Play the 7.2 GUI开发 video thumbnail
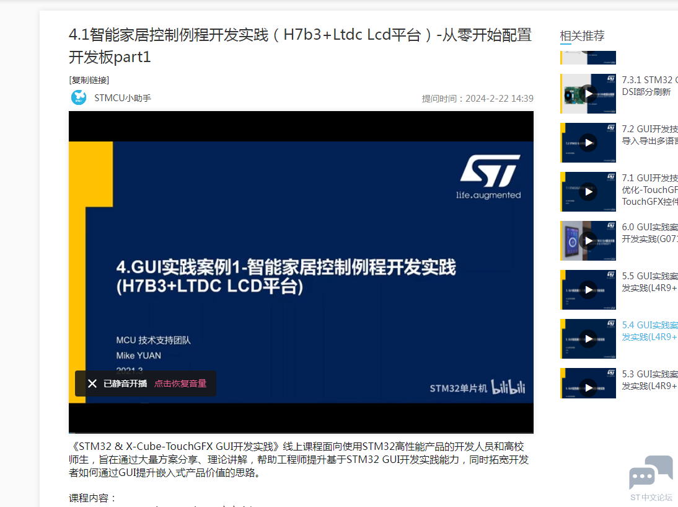This screenshot has width=678, height=507. click(x=588, y=143)
